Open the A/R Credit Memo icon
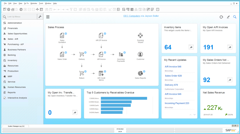The image size is (240, 134). pos(101,73)
